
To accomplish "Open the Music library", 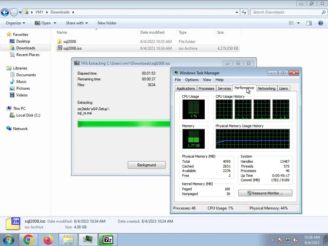I will pos(21,82).
